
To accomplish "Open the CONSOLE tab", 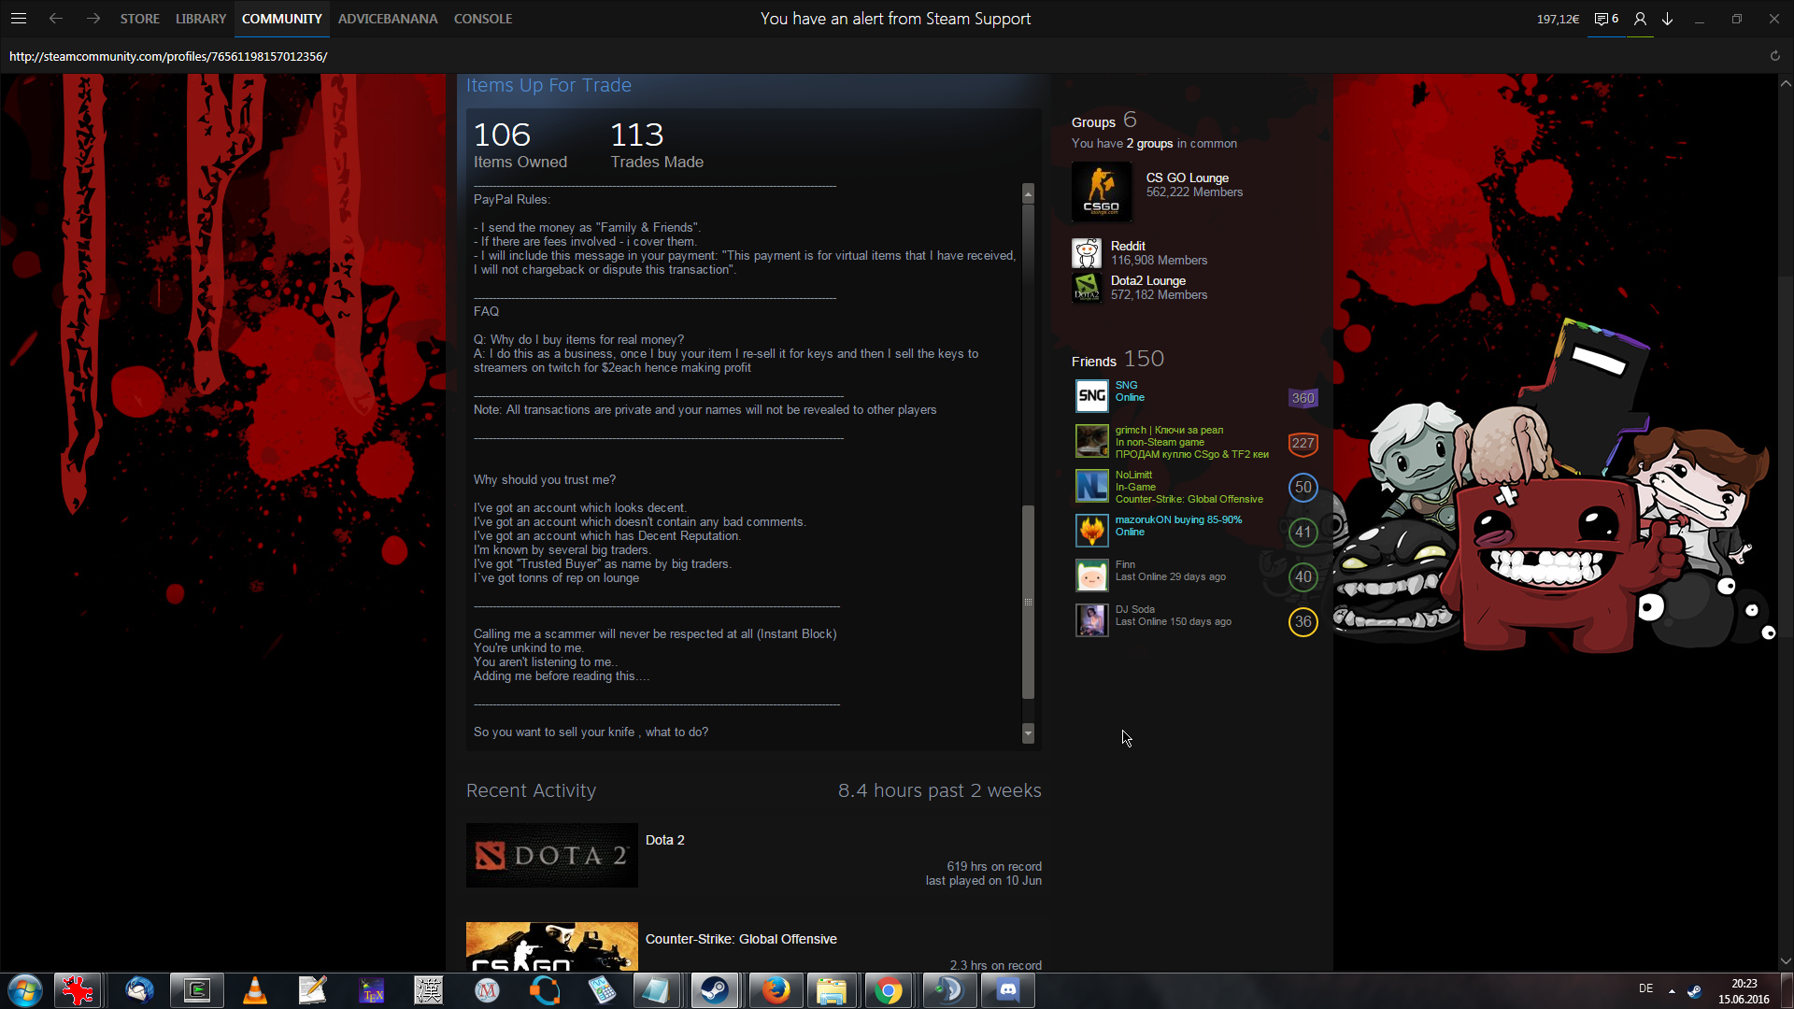I will pos(482,19).
